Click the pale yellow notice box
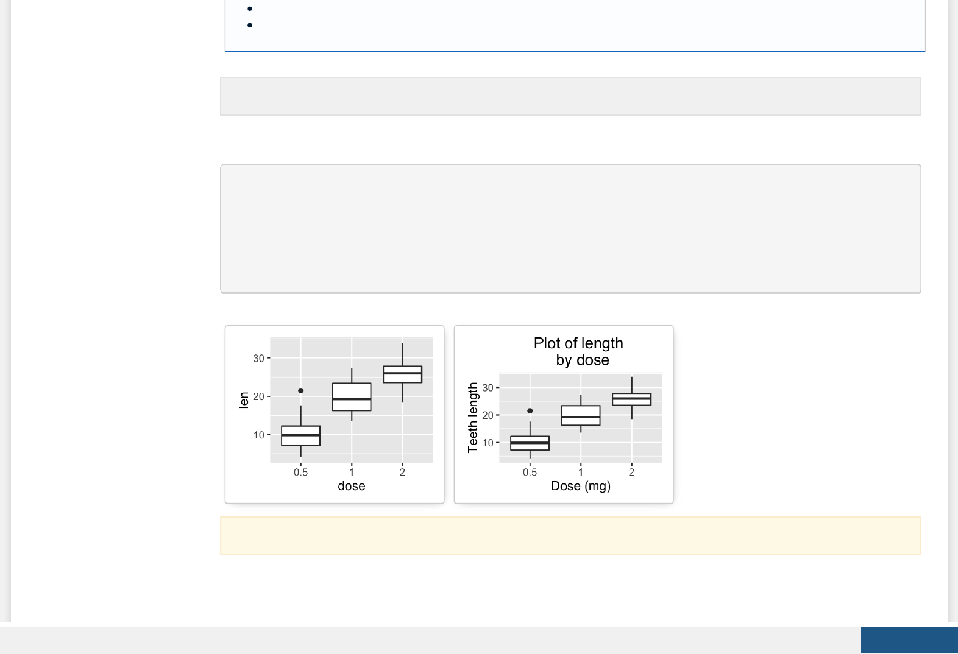The width and height of the screenshot is (958, 654). 570,536
